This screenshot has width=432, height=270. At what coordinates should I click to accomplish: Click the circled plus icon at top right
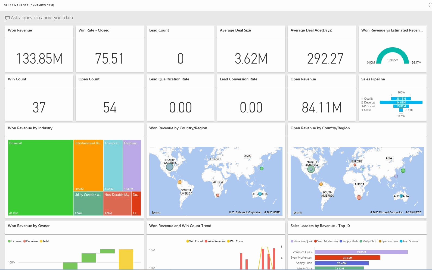click(430, 5)
